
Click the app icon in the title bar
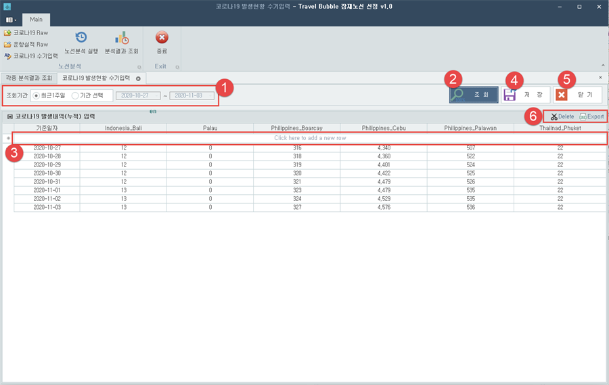tap(7, 7)
